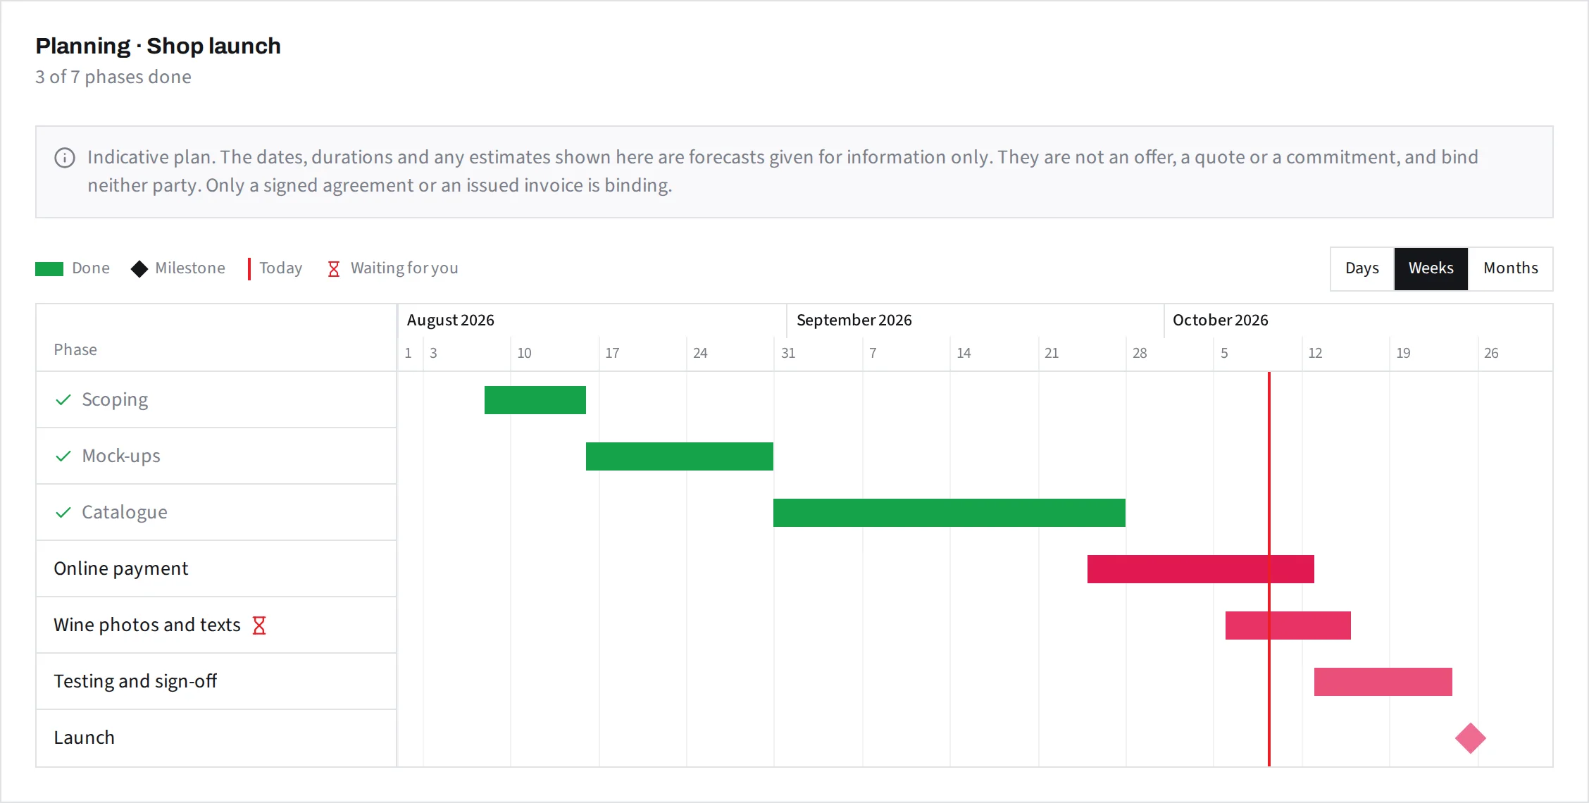Click the black Milestone diamond in the legend

click(139, 269)
